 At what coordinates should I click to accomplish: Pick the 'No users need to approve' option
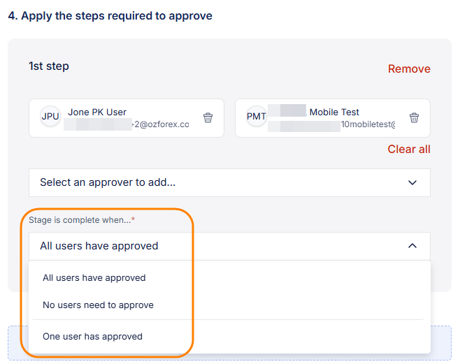[x=229, y=305]
